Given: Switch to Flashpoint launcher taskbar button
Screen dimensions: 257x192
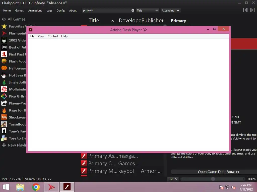Looking at the screenshot, I should (51, 187).
